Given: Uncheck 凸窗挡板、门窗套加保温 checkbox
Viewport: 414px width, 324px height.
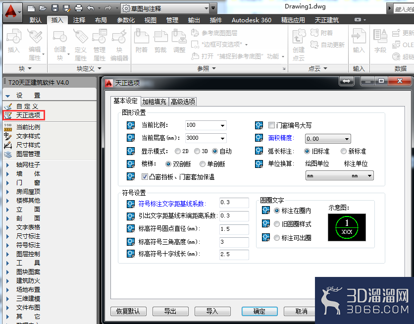Looking at the screenshot, I should pyautogui.click(x=145, y=177).
